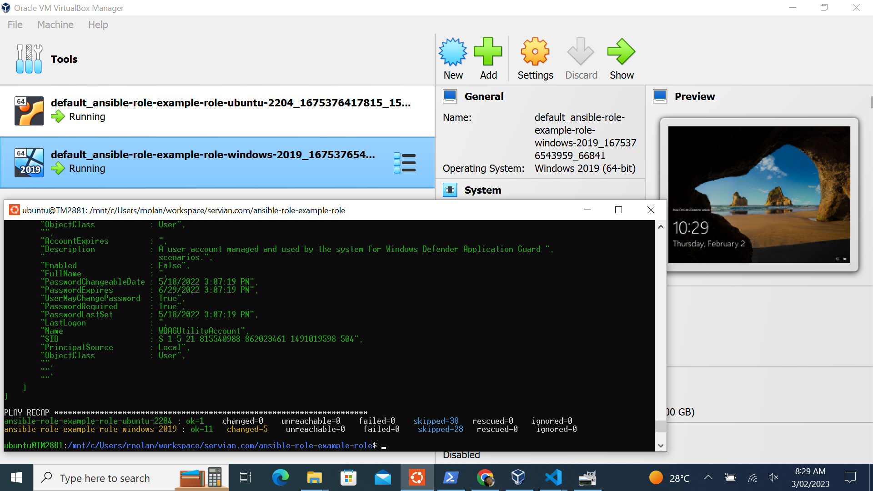The height and width of the screenshot is (491, 873).
Task: Click the Windows 2019 preview thumbnail
Action: coord(759,195)
